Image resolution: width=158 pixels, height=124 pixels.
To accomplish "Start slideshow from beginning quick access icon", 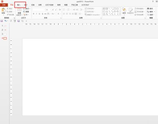I will [15, 21].
